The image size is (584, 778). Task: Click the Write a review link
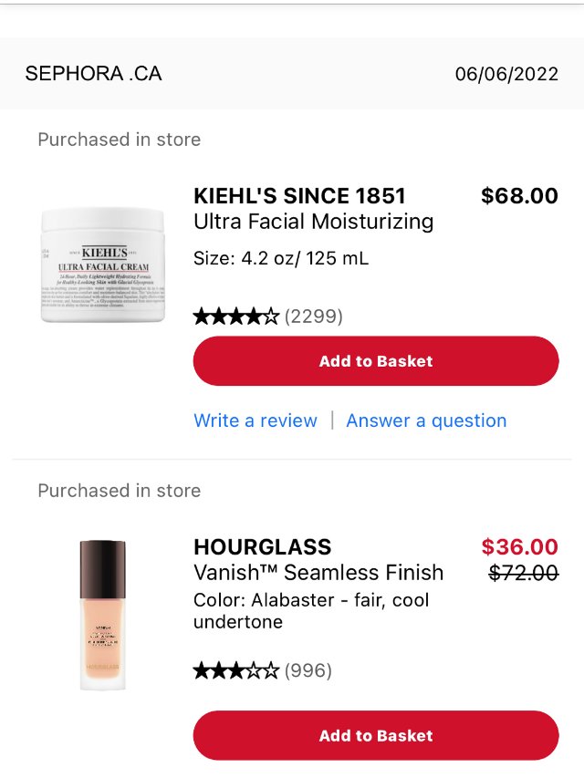(x=255, y=420)
